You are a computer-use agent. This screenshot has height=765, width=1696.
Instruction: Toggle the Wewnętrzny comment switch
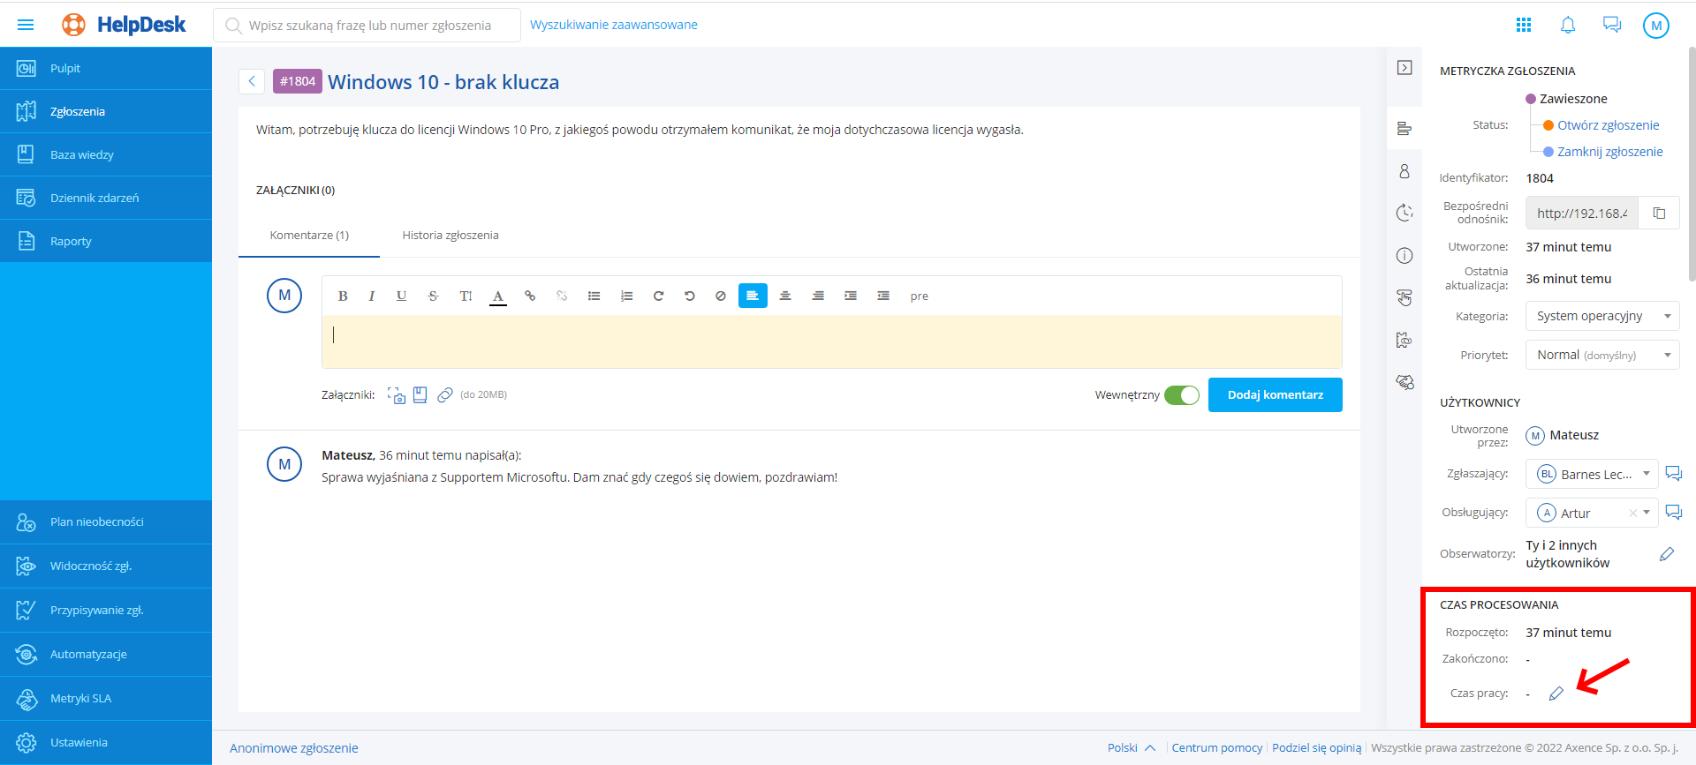(x=1181, y=395)
